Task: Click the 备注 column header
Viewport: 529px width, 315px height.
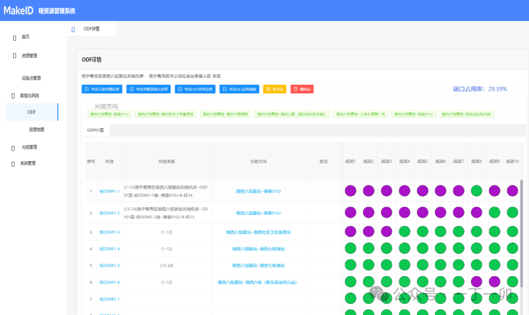Action: point(324,162)
